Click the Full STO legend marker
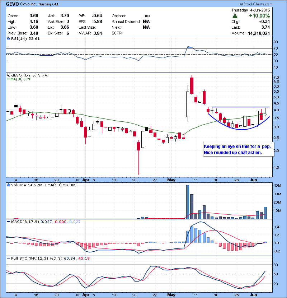Image resolution: width=287 pixels, height=298 pixels. [x=8, y=258]
